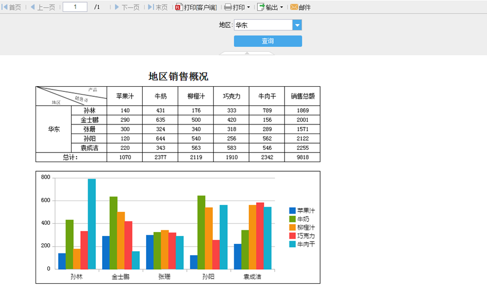Click the 总计 label cell
This screenshot has width=487, height=303.
[72, 157]
